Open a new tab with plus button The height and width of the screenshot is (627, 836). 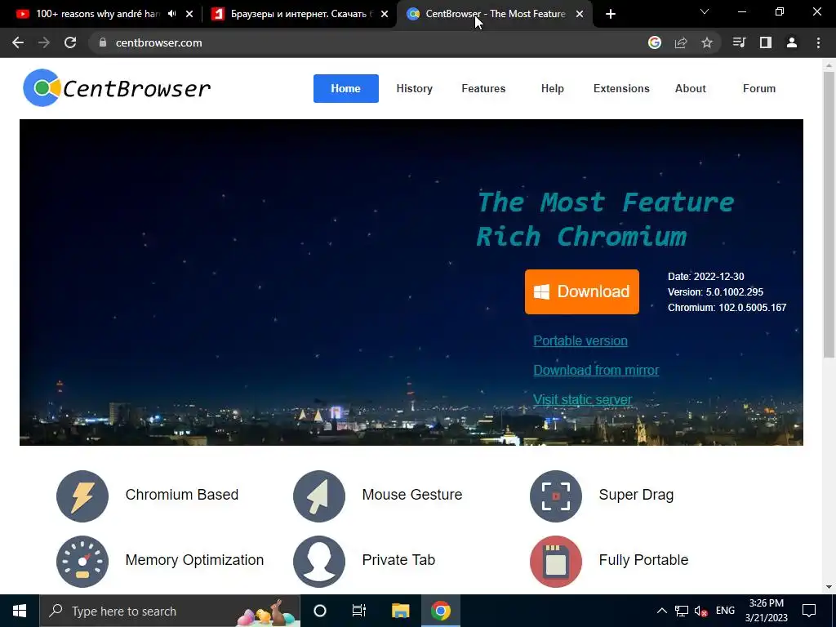[611, 14]
